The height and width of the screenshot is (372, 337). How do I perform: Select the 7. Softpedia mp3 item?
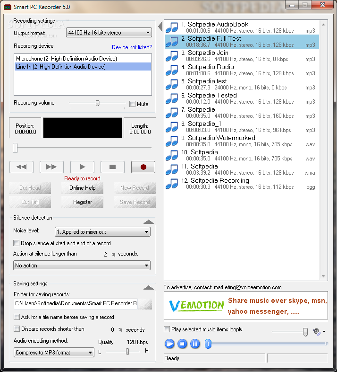[242, 113]
